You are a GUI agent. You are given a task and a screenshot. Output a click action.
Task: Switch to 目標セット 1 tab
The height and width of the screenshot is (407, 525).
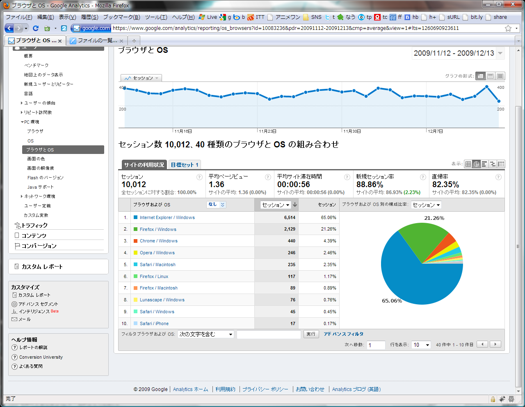185,165
